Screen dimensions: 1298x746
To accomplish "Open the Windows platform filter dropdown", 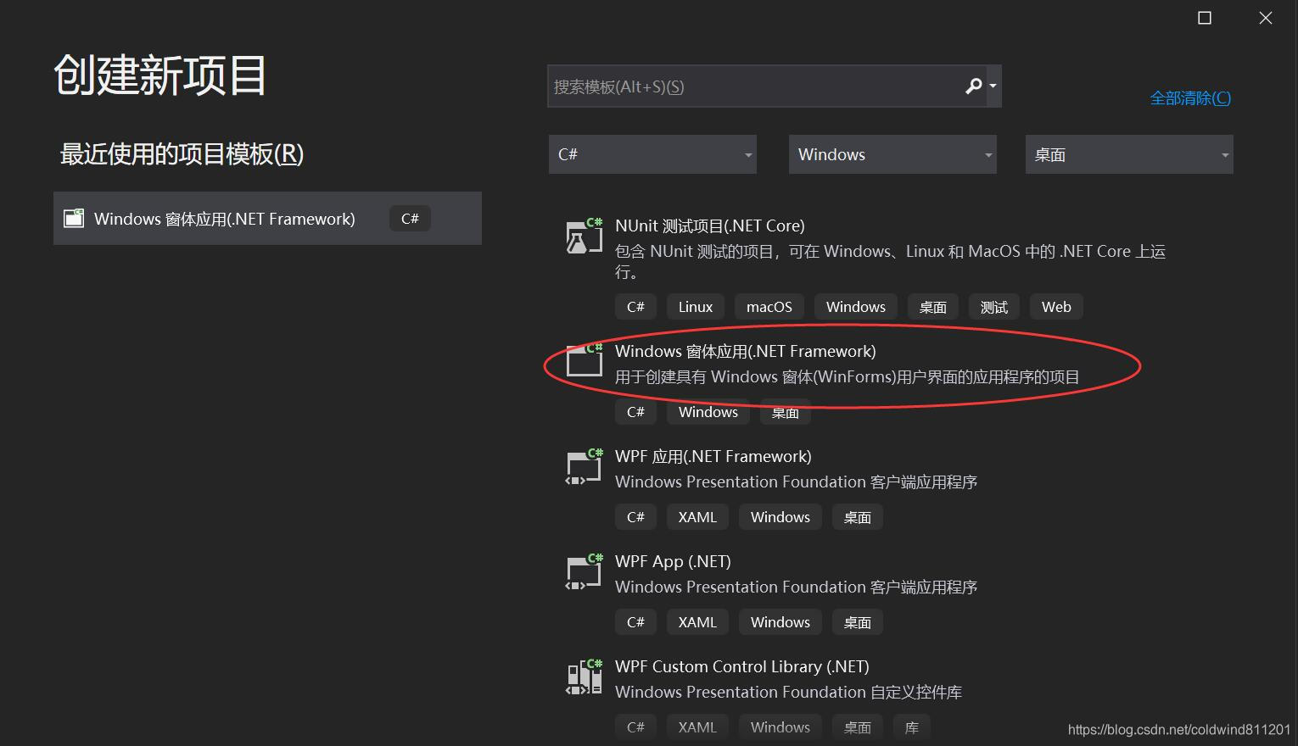I will (x=892, y=154).
